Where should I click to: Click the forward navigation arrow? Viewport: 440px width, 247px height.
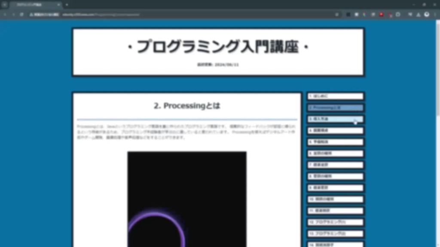(13, 14)
